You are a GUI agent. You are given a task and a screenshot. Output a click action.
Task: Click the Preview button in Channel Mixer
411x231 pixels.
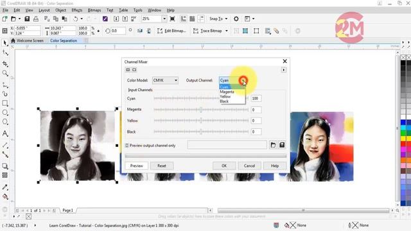[x=137, y=166]
